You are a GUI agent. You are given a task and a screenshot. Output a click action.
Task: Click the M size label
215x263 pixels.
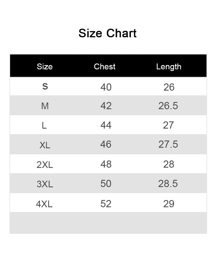45,106
